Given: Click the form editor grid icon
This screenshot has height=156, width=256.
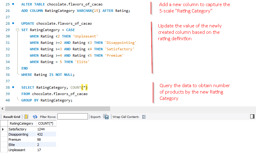Looking at the screenshot, I should pyautogui.click(x=26, y=117).
